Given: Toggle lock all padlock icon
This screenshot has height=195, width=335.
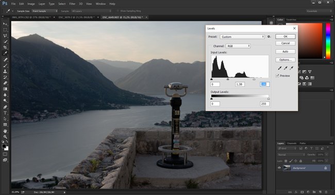Looking at the screenshot, I should pyautogui.click(x=300, y=161).
